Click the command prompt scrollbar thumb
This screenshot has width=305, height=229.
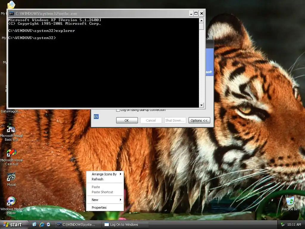(201, 26)
